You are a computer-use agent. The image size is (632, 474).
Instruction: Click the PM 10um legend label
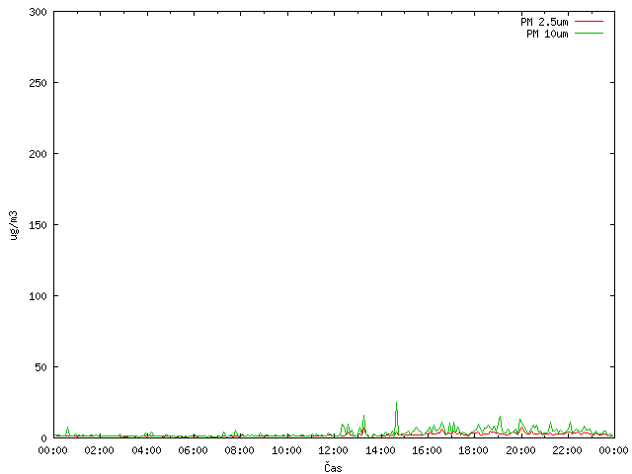click(x=547, y=34)
